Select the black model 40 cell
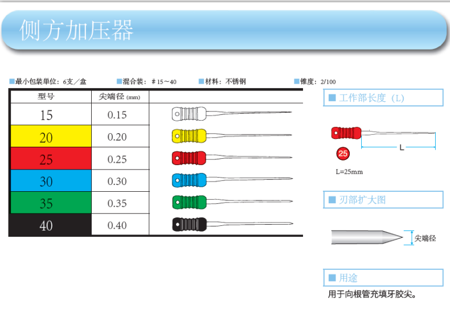 pos(51,224)
